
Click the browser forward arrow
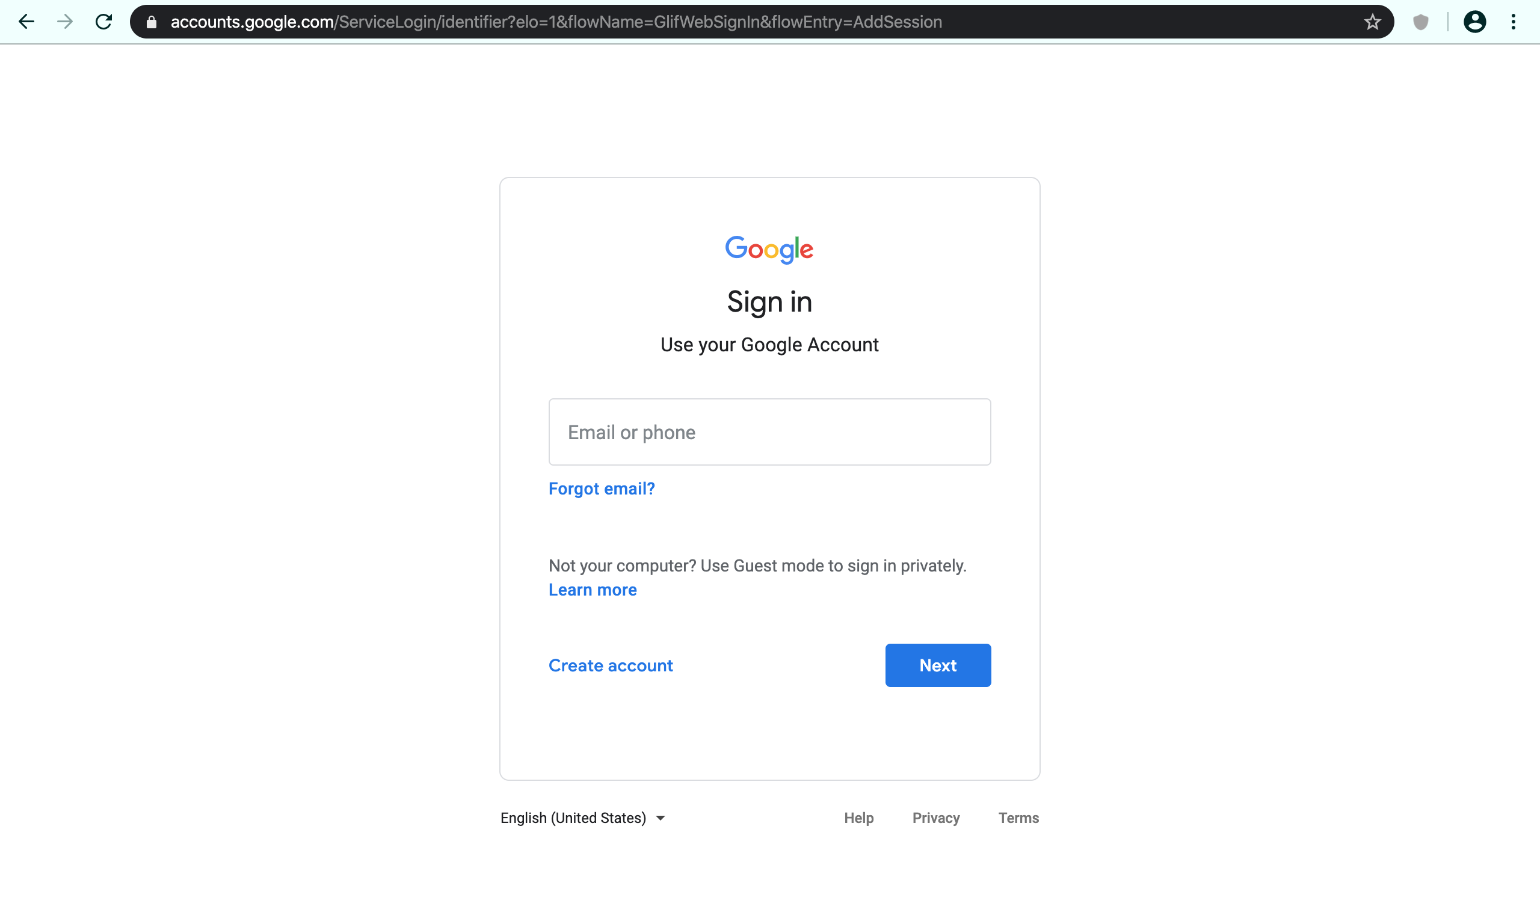[64, 22]
